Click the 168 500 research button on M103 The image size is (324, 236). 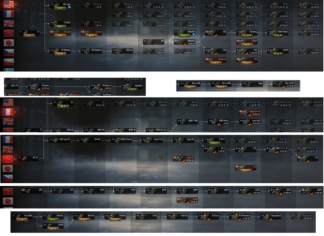pos(278,54)
